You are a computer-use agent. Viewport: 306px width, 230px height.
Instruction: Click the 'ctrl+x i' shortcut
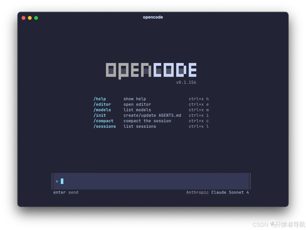tap(199, 115)
